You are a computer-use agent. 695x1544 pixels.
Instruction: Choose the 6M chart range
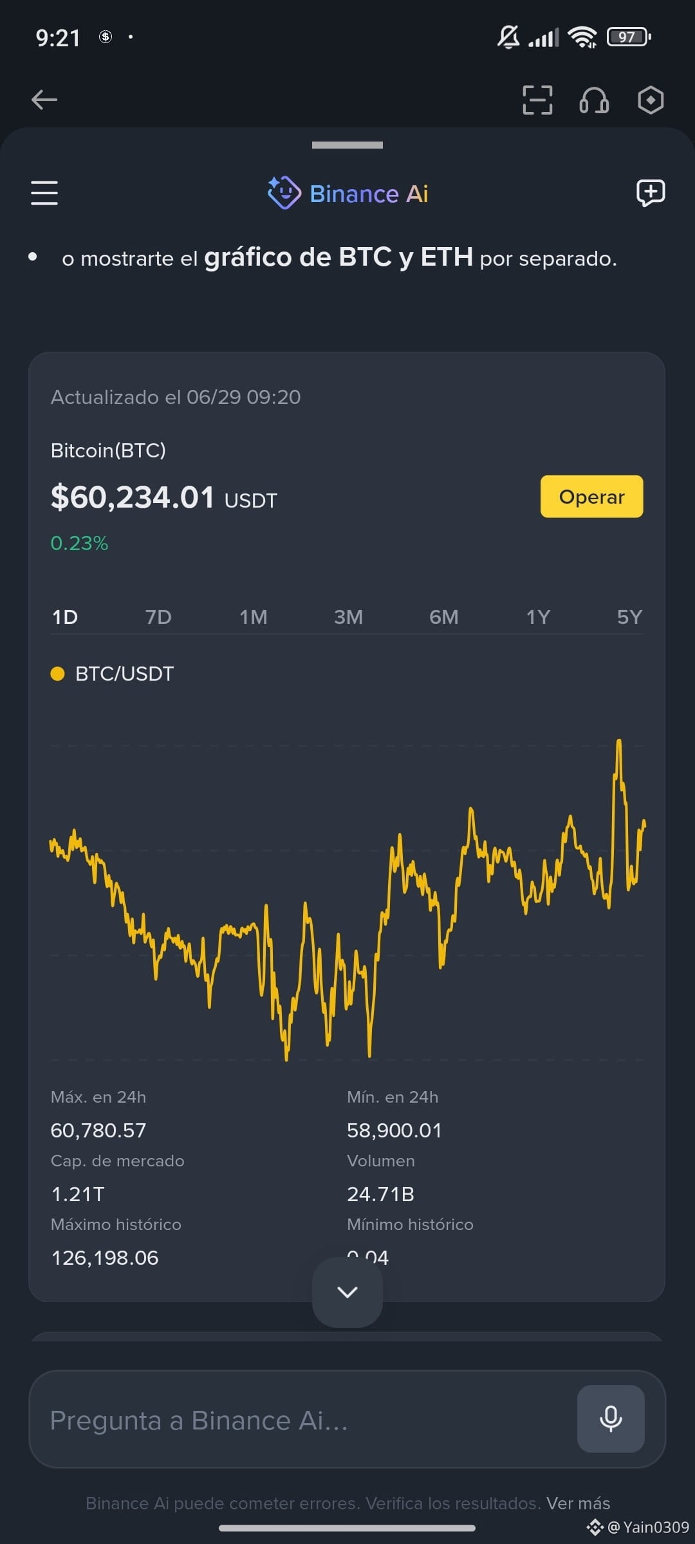click(x=444, y=617)
